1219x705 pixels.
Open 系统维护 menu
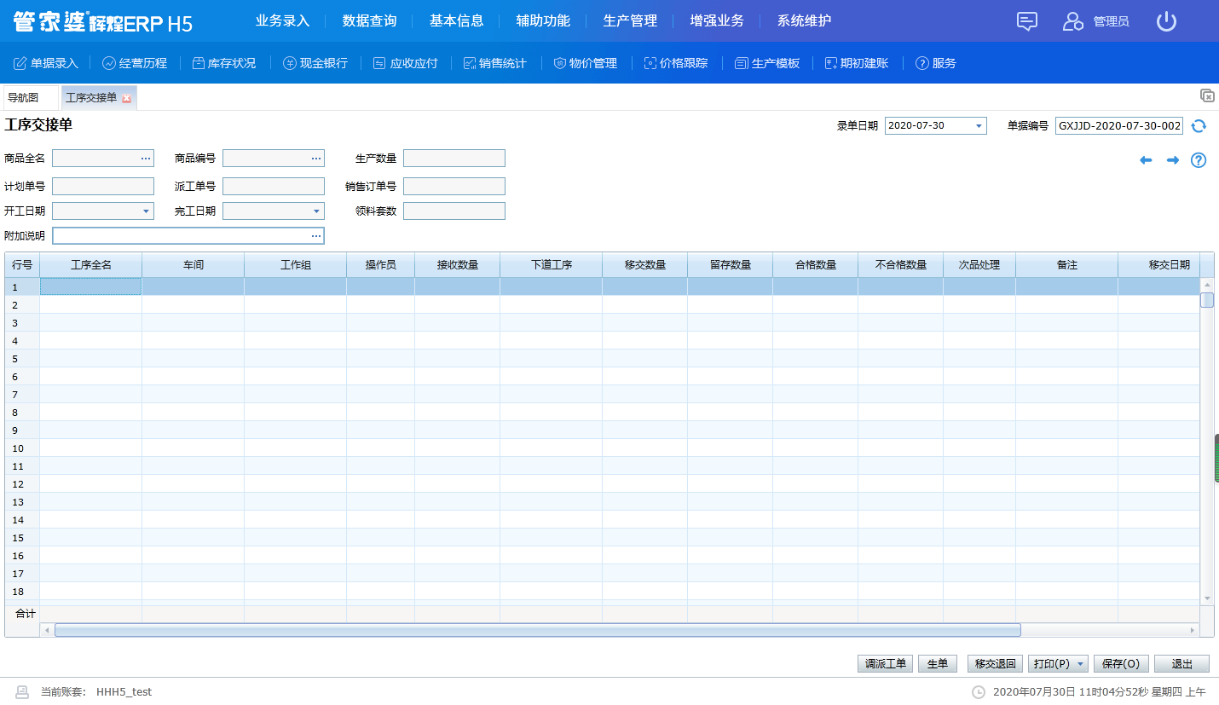click(x=804, y=21)
